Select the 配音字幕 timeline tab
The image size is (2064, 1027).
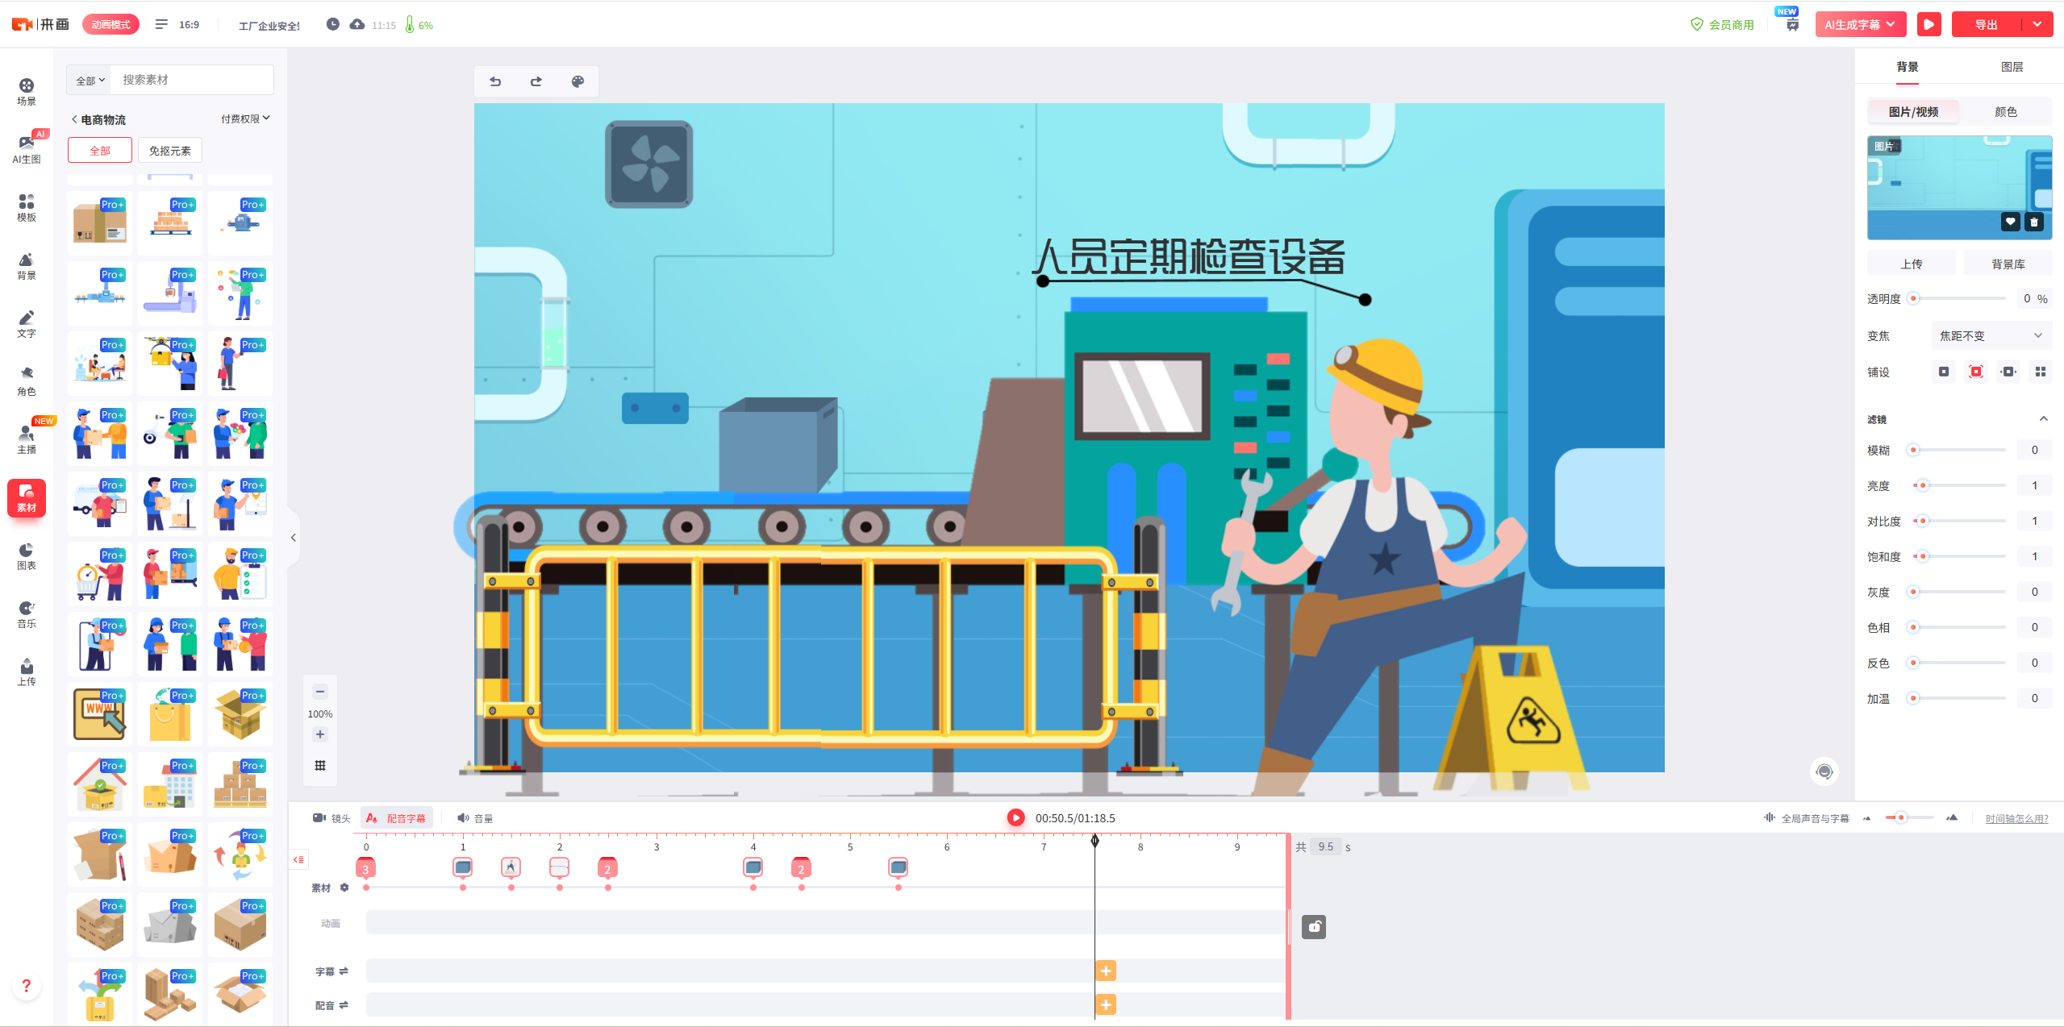(x=397, y=818)
